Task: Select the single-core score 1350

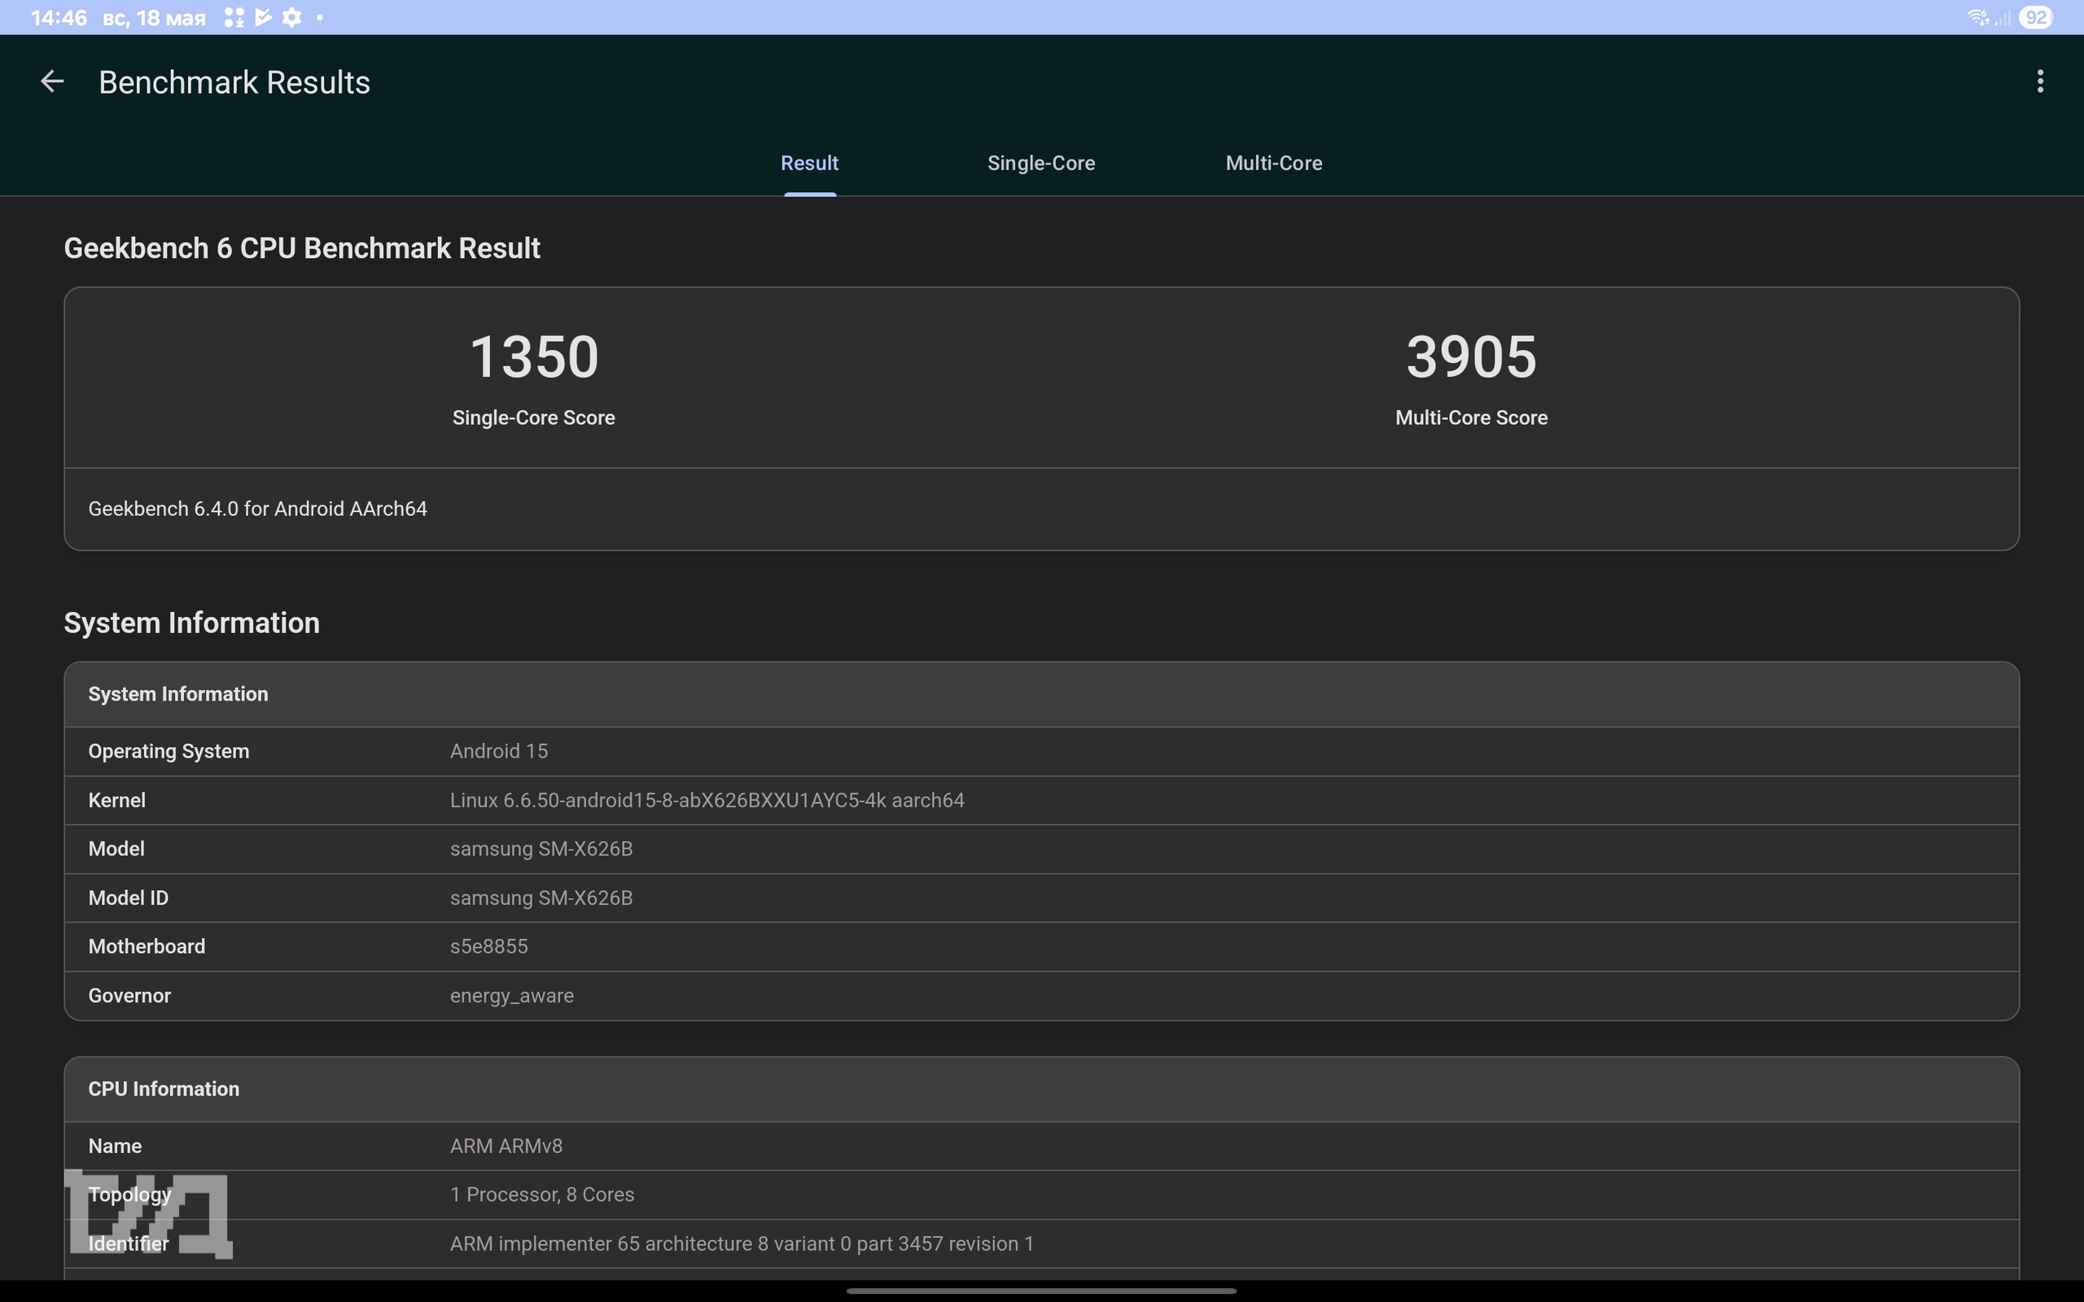Action: (x=534, y=356)
